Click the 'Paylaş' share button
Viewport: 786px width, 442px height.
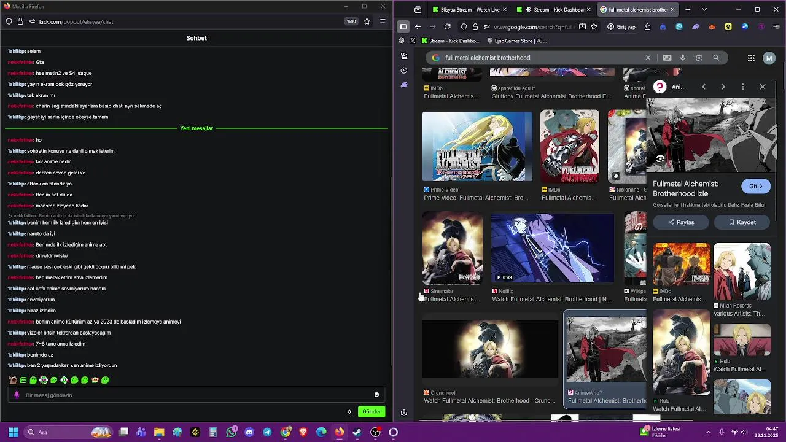681,222
